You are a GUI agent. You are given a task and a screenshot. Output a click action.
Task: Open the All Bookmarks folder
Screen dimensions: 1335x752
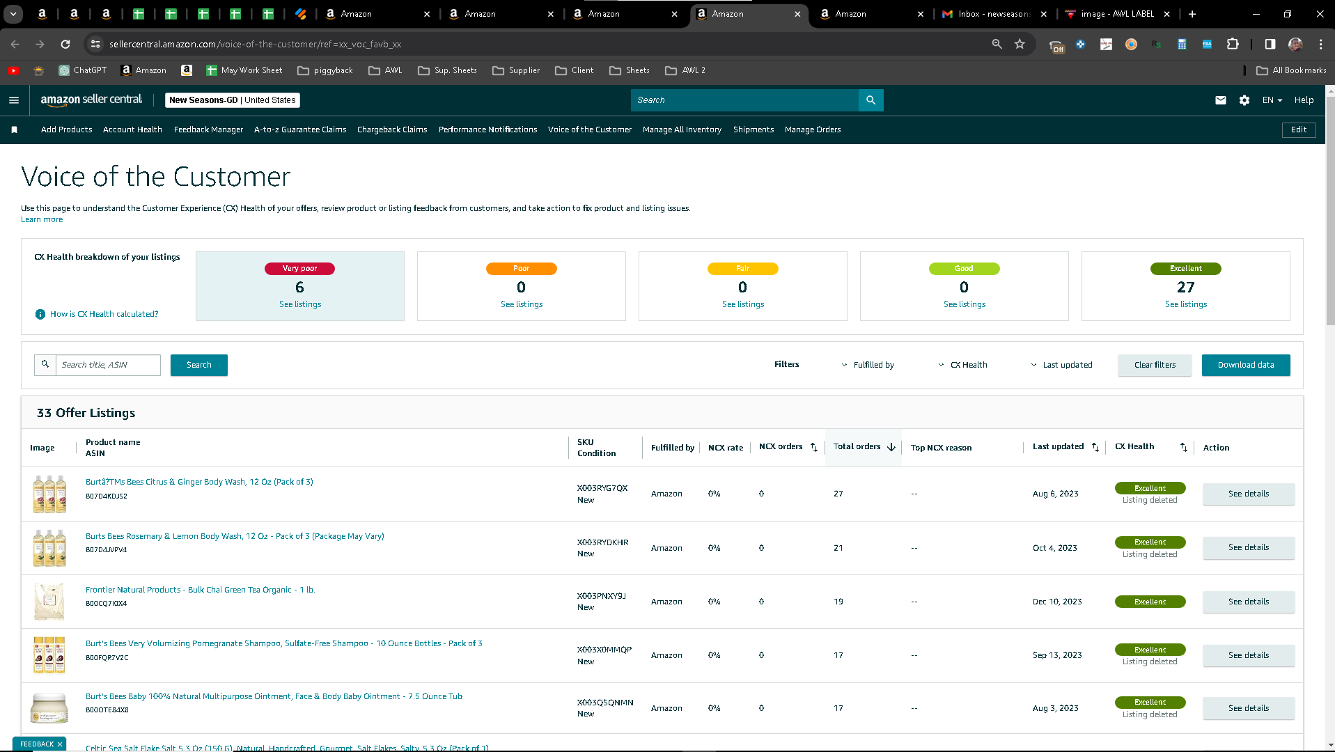point(1291,70)
